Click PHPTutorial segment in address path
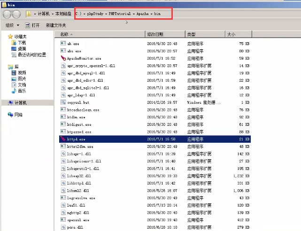Viewport: 301px width, 231px height. (119, 14)
